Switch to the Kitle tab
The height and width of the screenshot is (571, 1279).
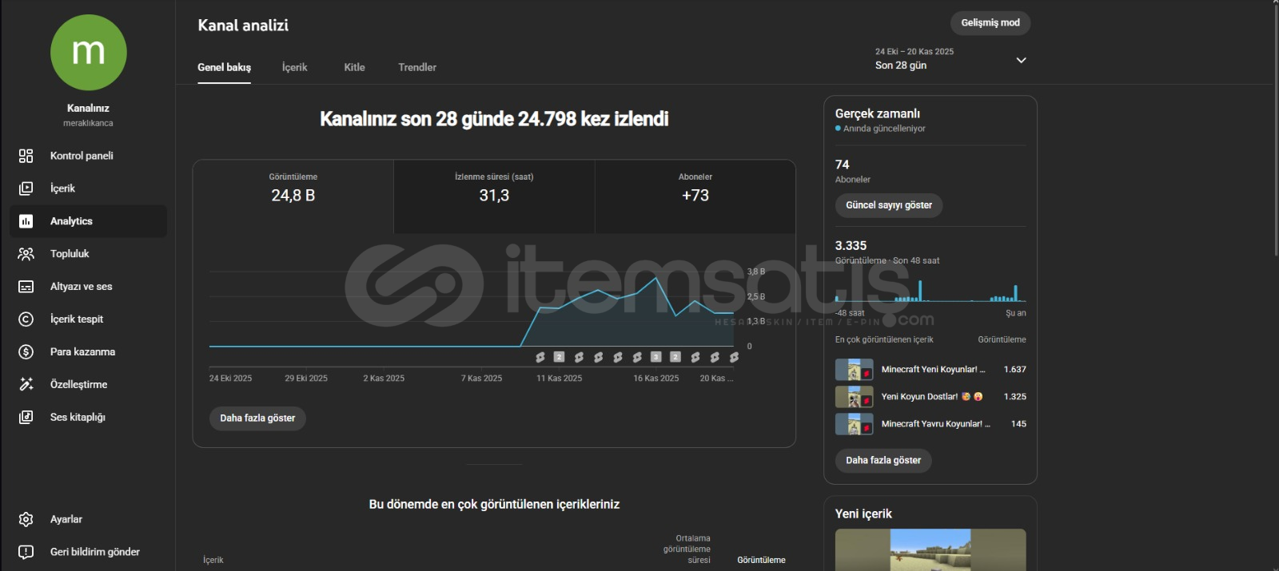coord(354,68)
